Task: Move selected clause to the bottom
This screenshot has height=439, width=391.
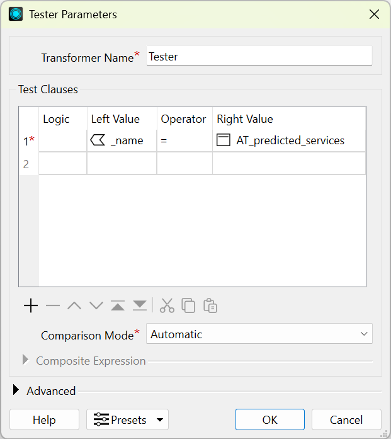Action: tap(140, 305)
